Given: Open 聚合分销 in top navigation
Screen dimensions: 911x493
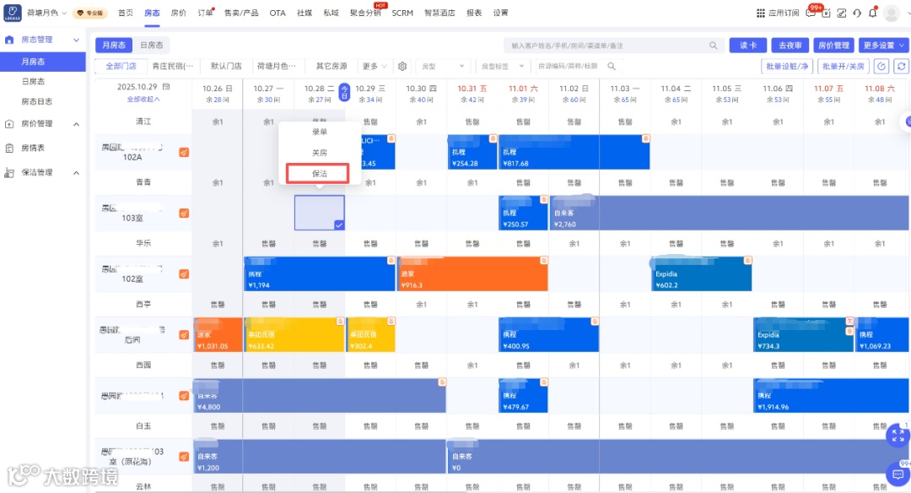Looking at the screenshot, I should (365, 13).
